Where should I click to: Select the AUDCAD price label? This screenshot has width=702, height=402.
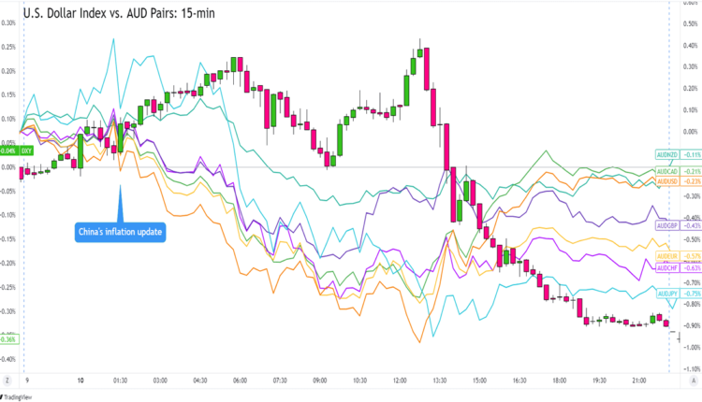pos(667,172)
